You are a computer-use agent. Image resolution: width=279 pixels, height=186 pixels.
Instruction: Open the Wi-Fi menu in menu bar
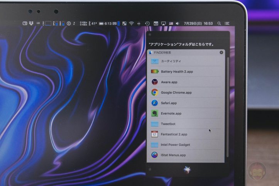tap(132, 24)
